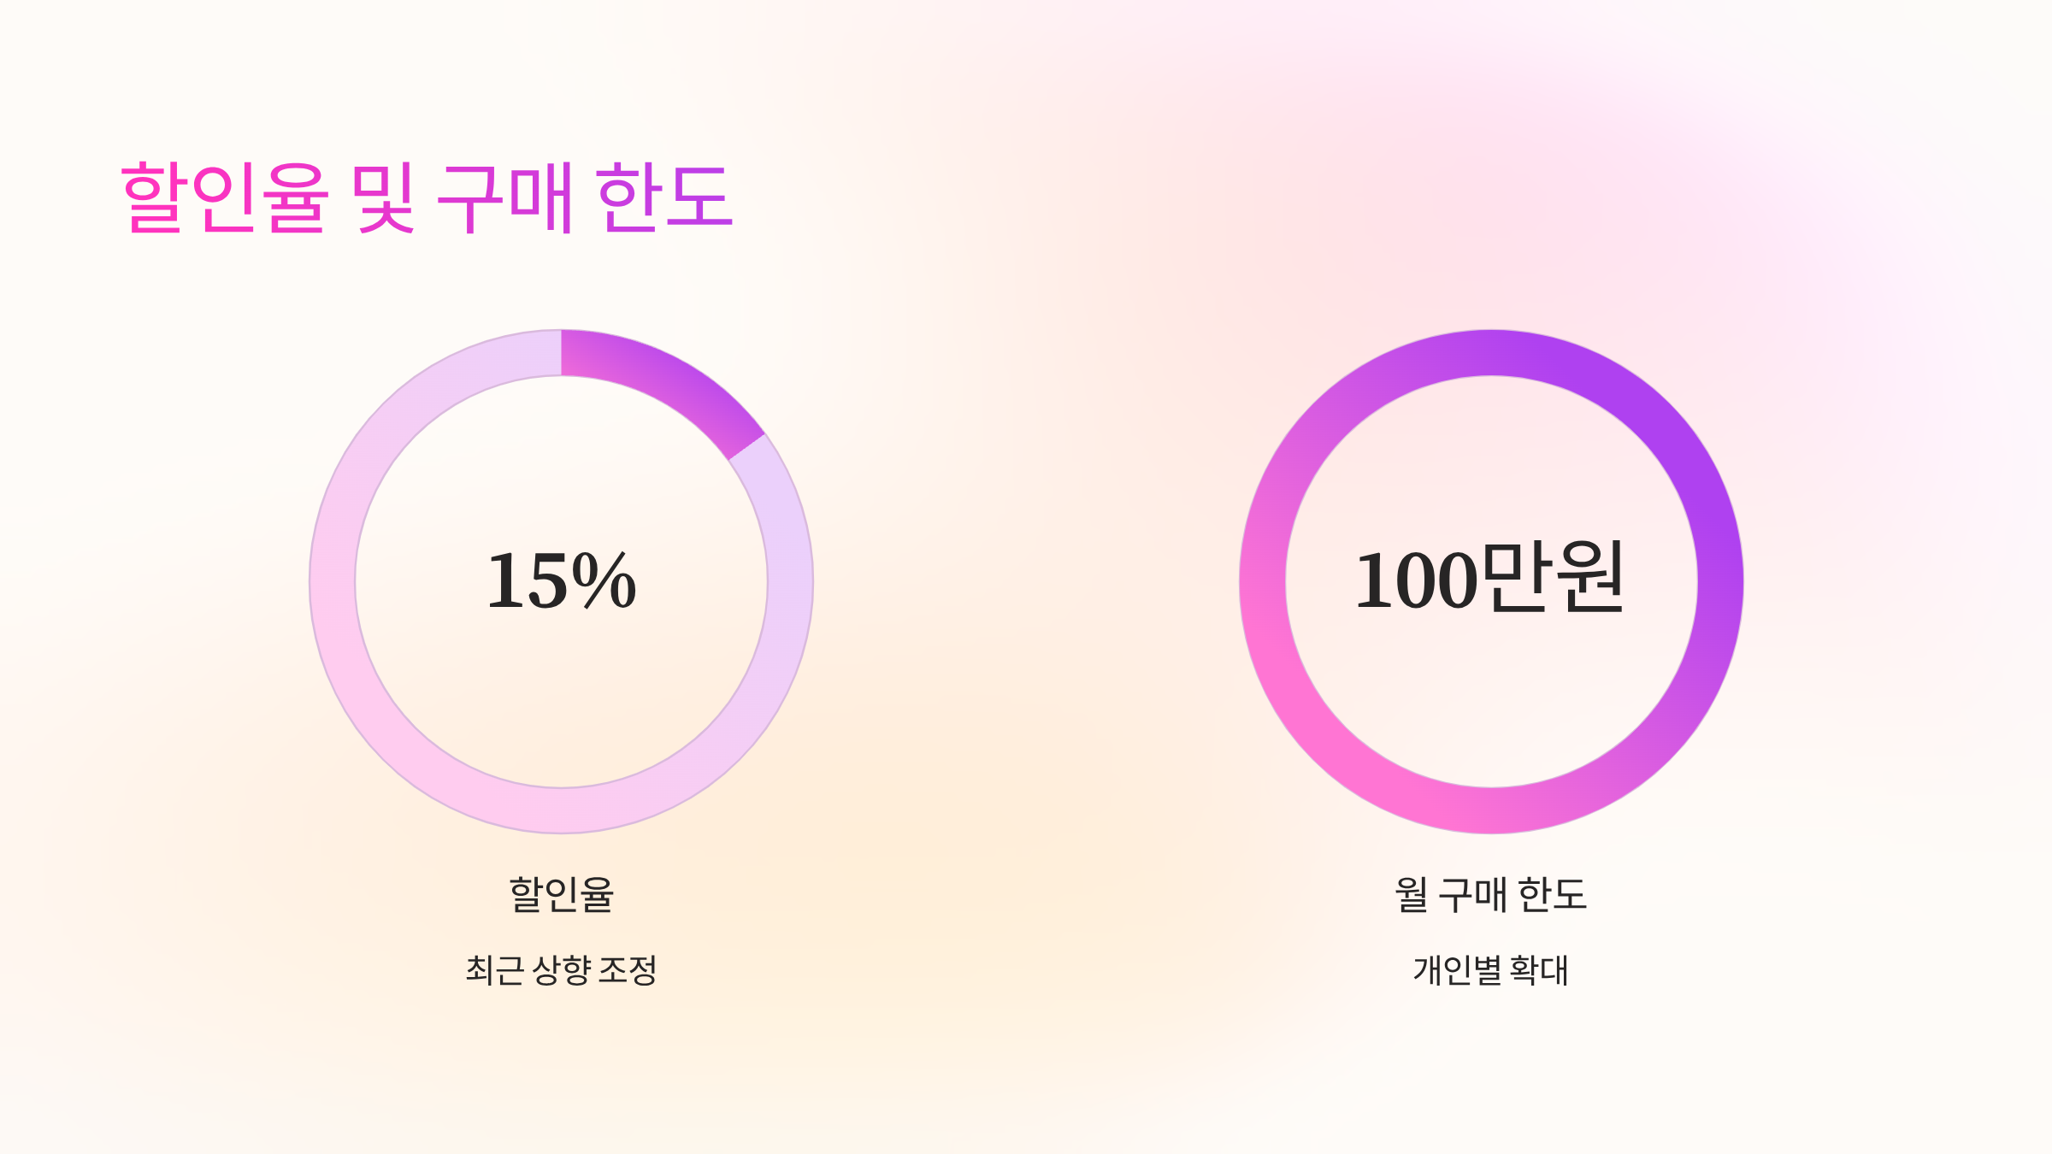
Task: Select the 개인별 확대 caption
Action: point(1491,970)
